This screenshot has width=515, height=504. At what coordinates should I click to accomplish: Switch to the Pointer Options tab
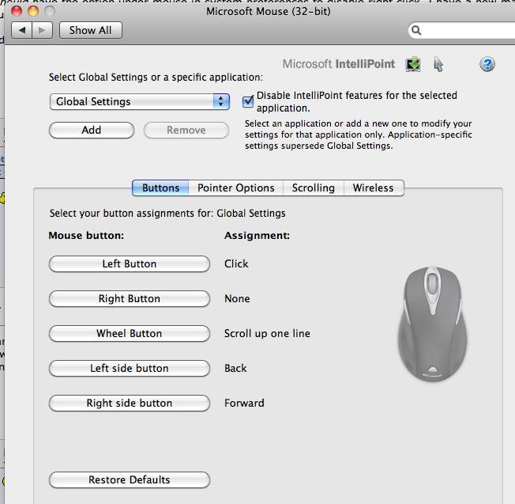pyautogui.click(x=236, y=188)
